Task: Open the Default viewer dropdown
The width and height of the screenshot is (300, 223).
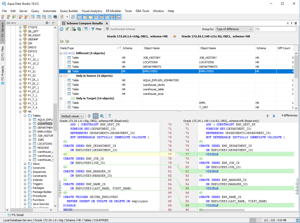Action: point(72,116)
